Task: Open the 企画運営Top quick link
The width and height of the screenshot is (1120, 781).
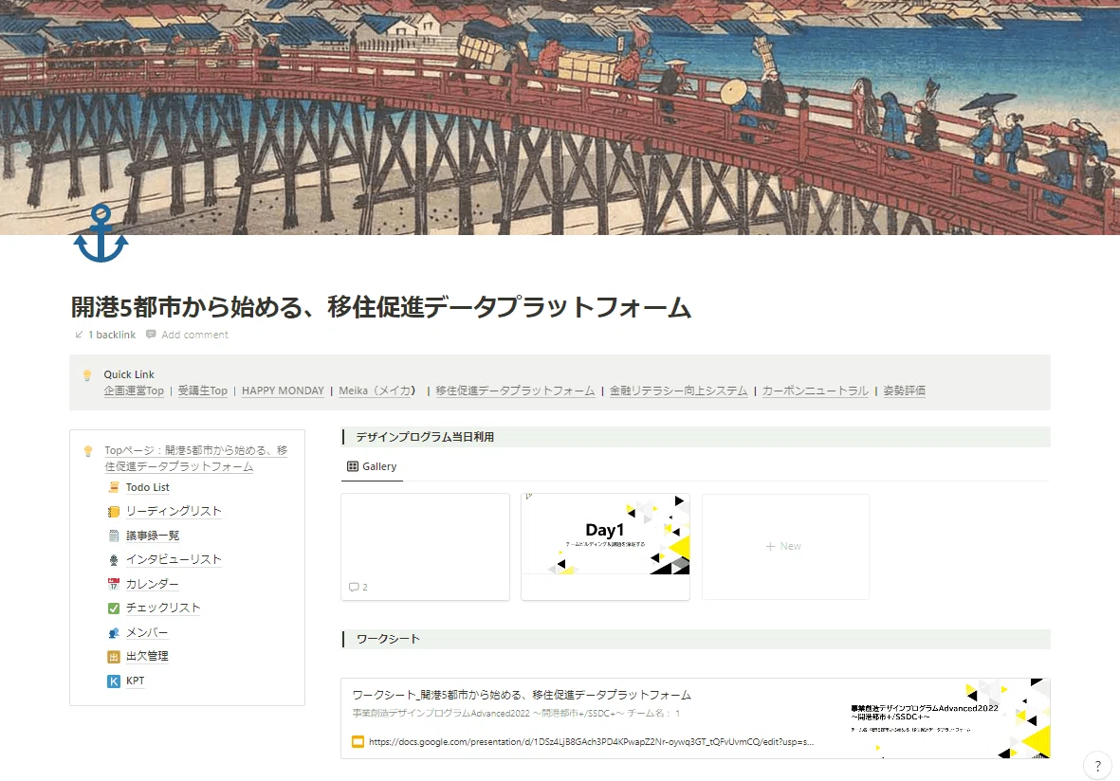Action: point(134,390)
